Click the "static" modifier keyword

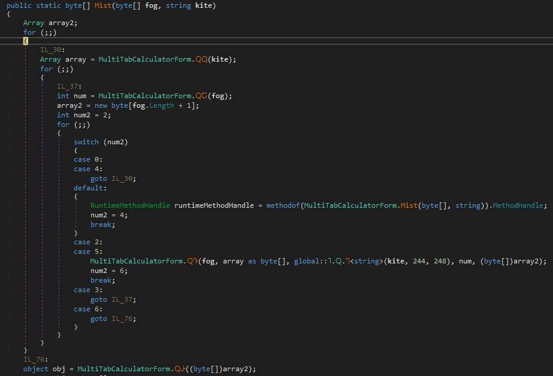[x=49, y=5]
